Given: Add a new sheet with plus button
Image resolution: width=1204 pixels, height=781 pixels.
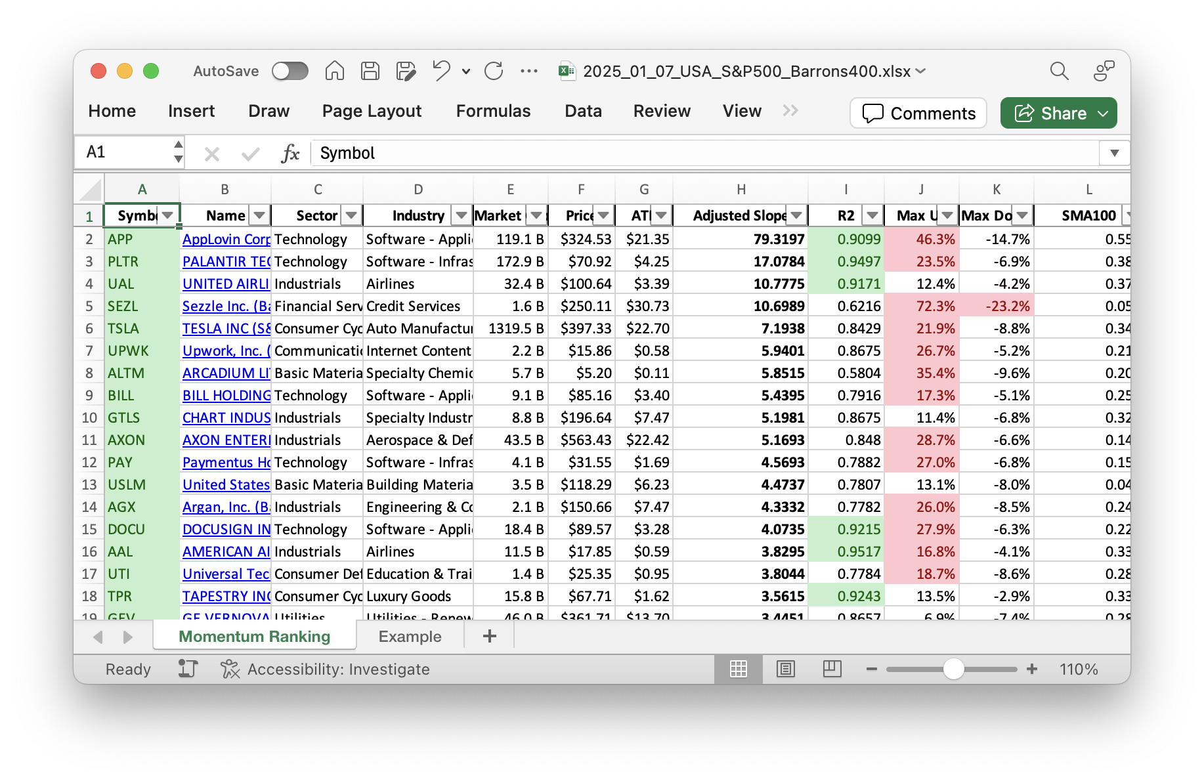Looking at the screenshot, I should click(489, 636).
